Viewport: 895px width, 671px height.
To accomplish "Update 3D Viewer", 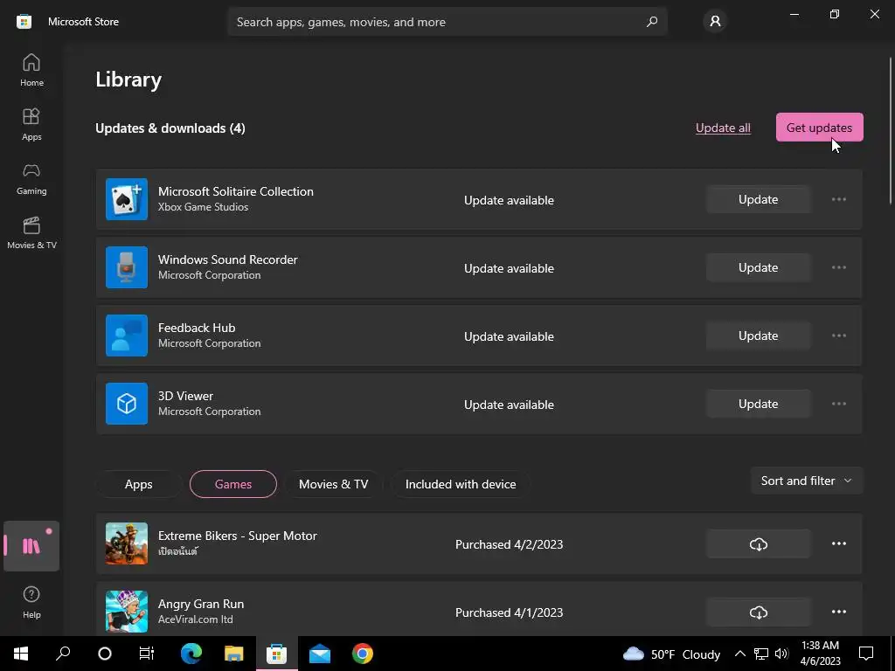I will [x=759, y=404].
